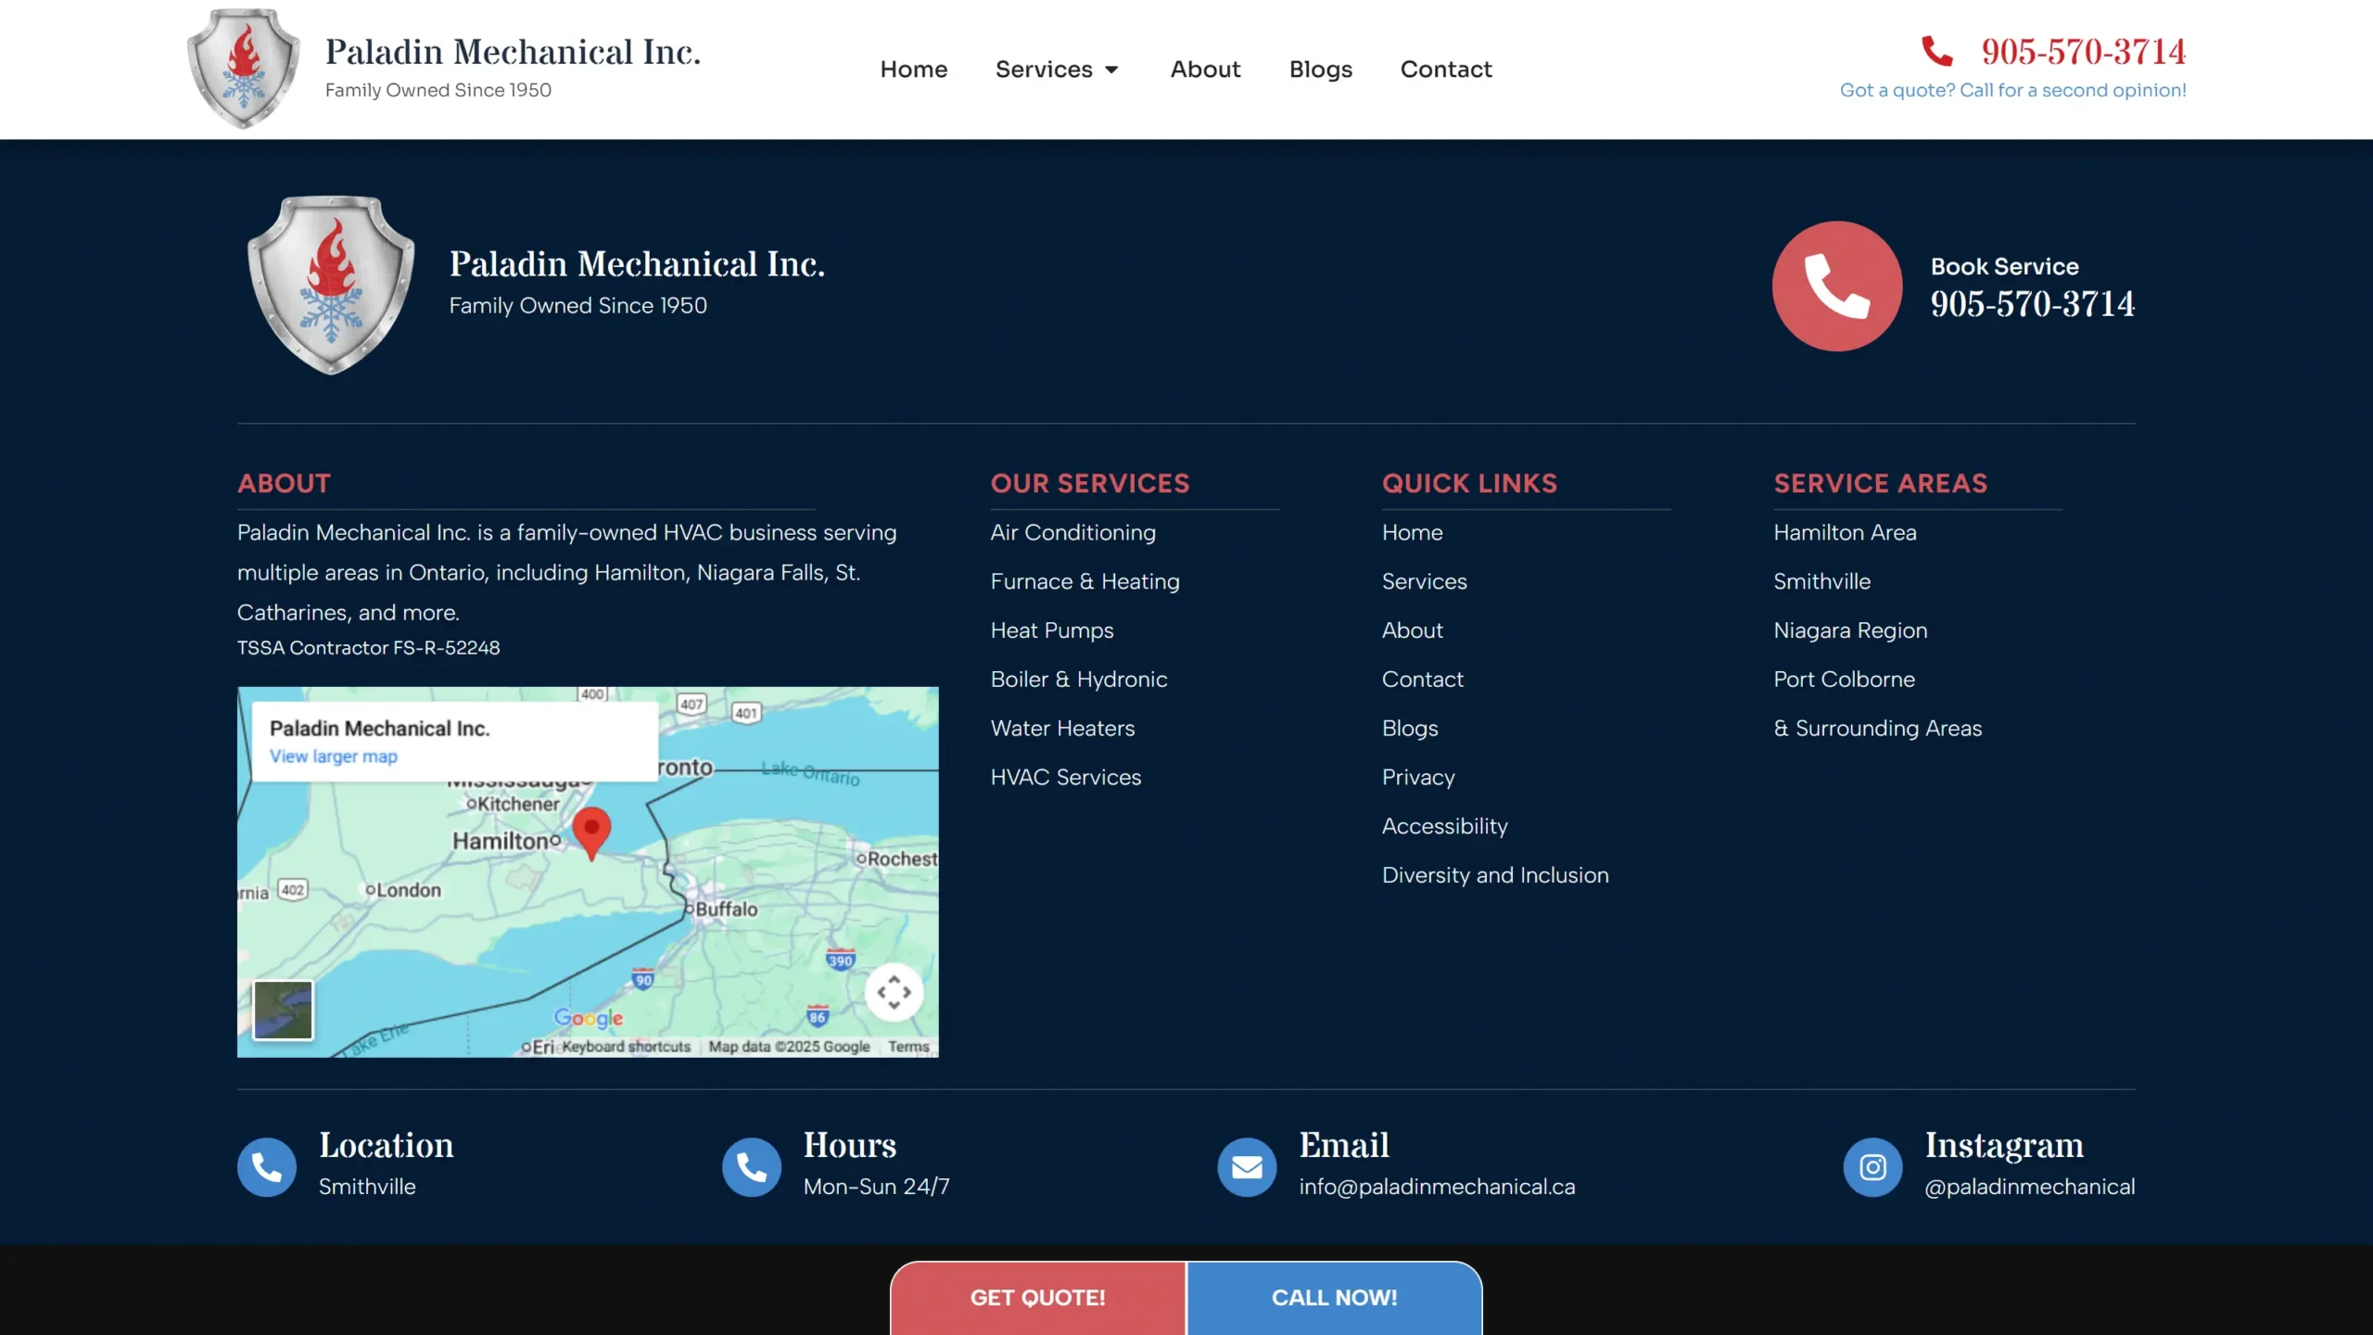
Task: Select Niagara Region service area link
Action: pos(1849,630)
